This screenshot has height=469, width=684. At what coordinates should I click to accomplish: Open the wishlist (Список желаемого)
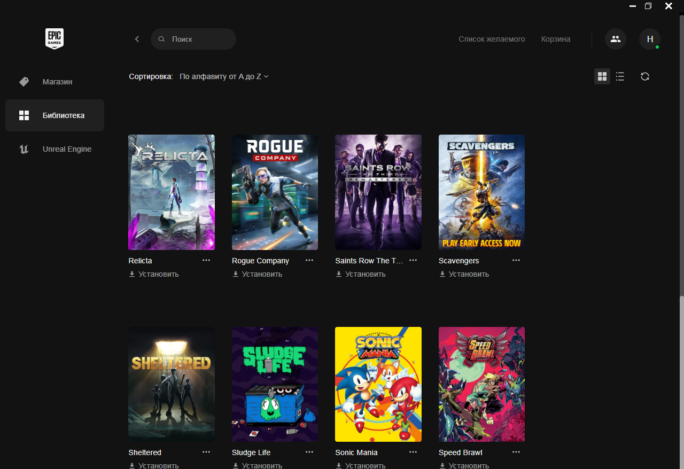pos(492,39)
